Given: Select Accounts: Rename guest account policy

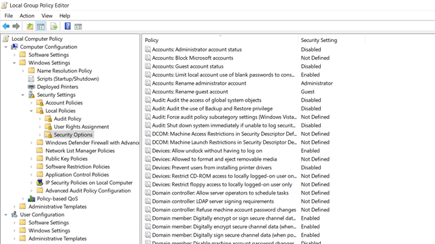Looking at the screenshot, I should pos(190,91).
